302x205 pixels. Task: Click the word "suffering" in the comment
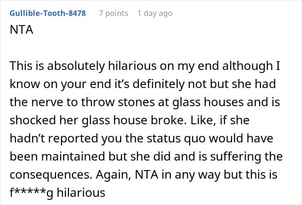point(236,156)
